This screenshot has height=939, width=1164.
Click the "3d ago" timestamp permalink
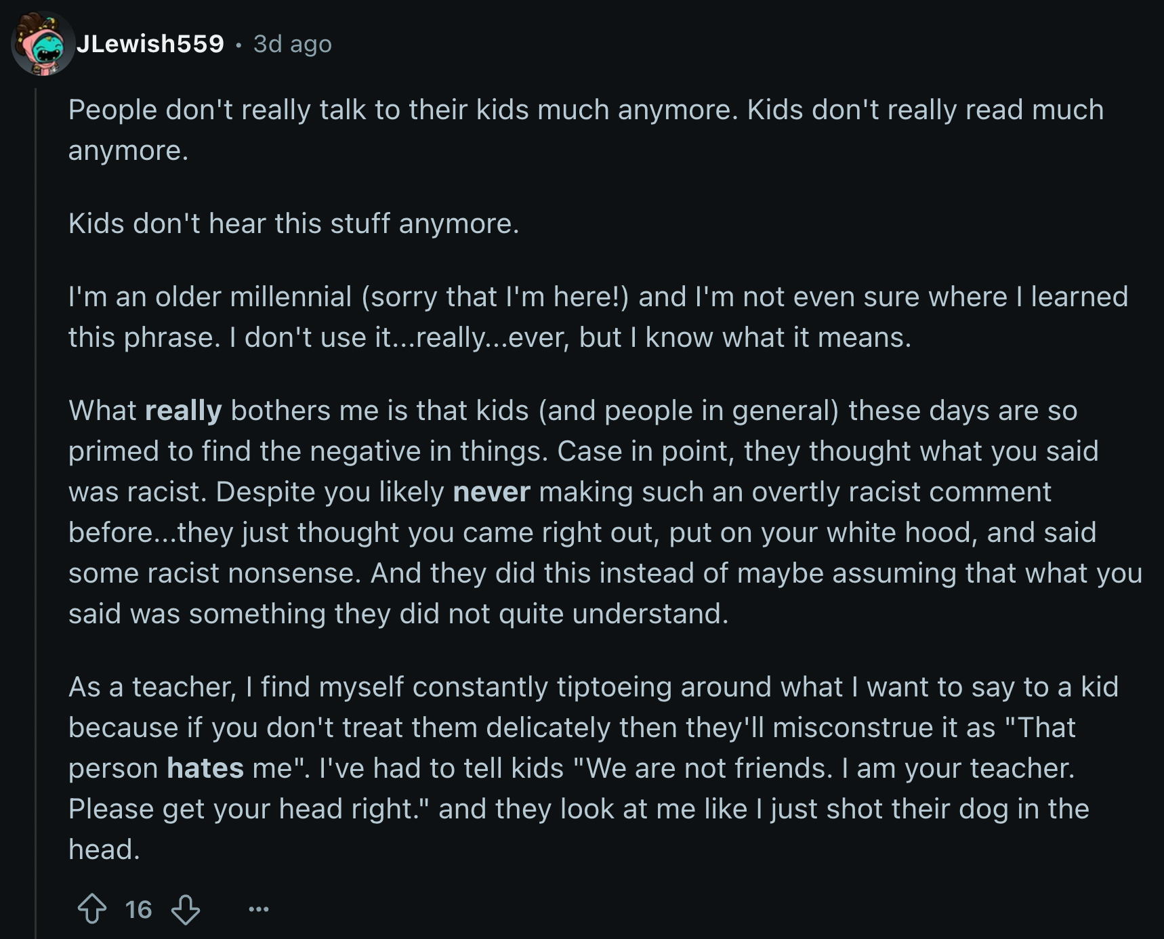pos(292,44)
